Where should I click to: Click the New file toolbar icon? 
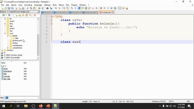pyautogui.click(x=2, y=8)
